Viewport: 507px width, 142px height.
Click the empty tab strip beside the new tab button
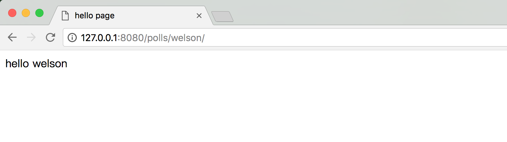tap(370, 14)
